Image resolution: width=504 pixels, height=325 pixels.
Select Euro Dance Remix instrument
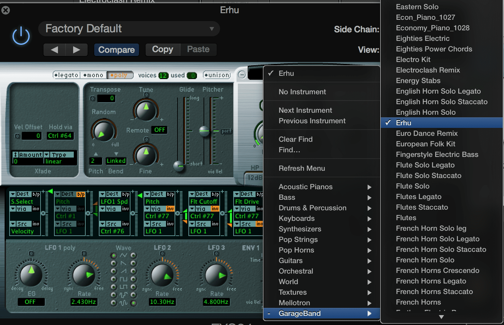point(442,133)
